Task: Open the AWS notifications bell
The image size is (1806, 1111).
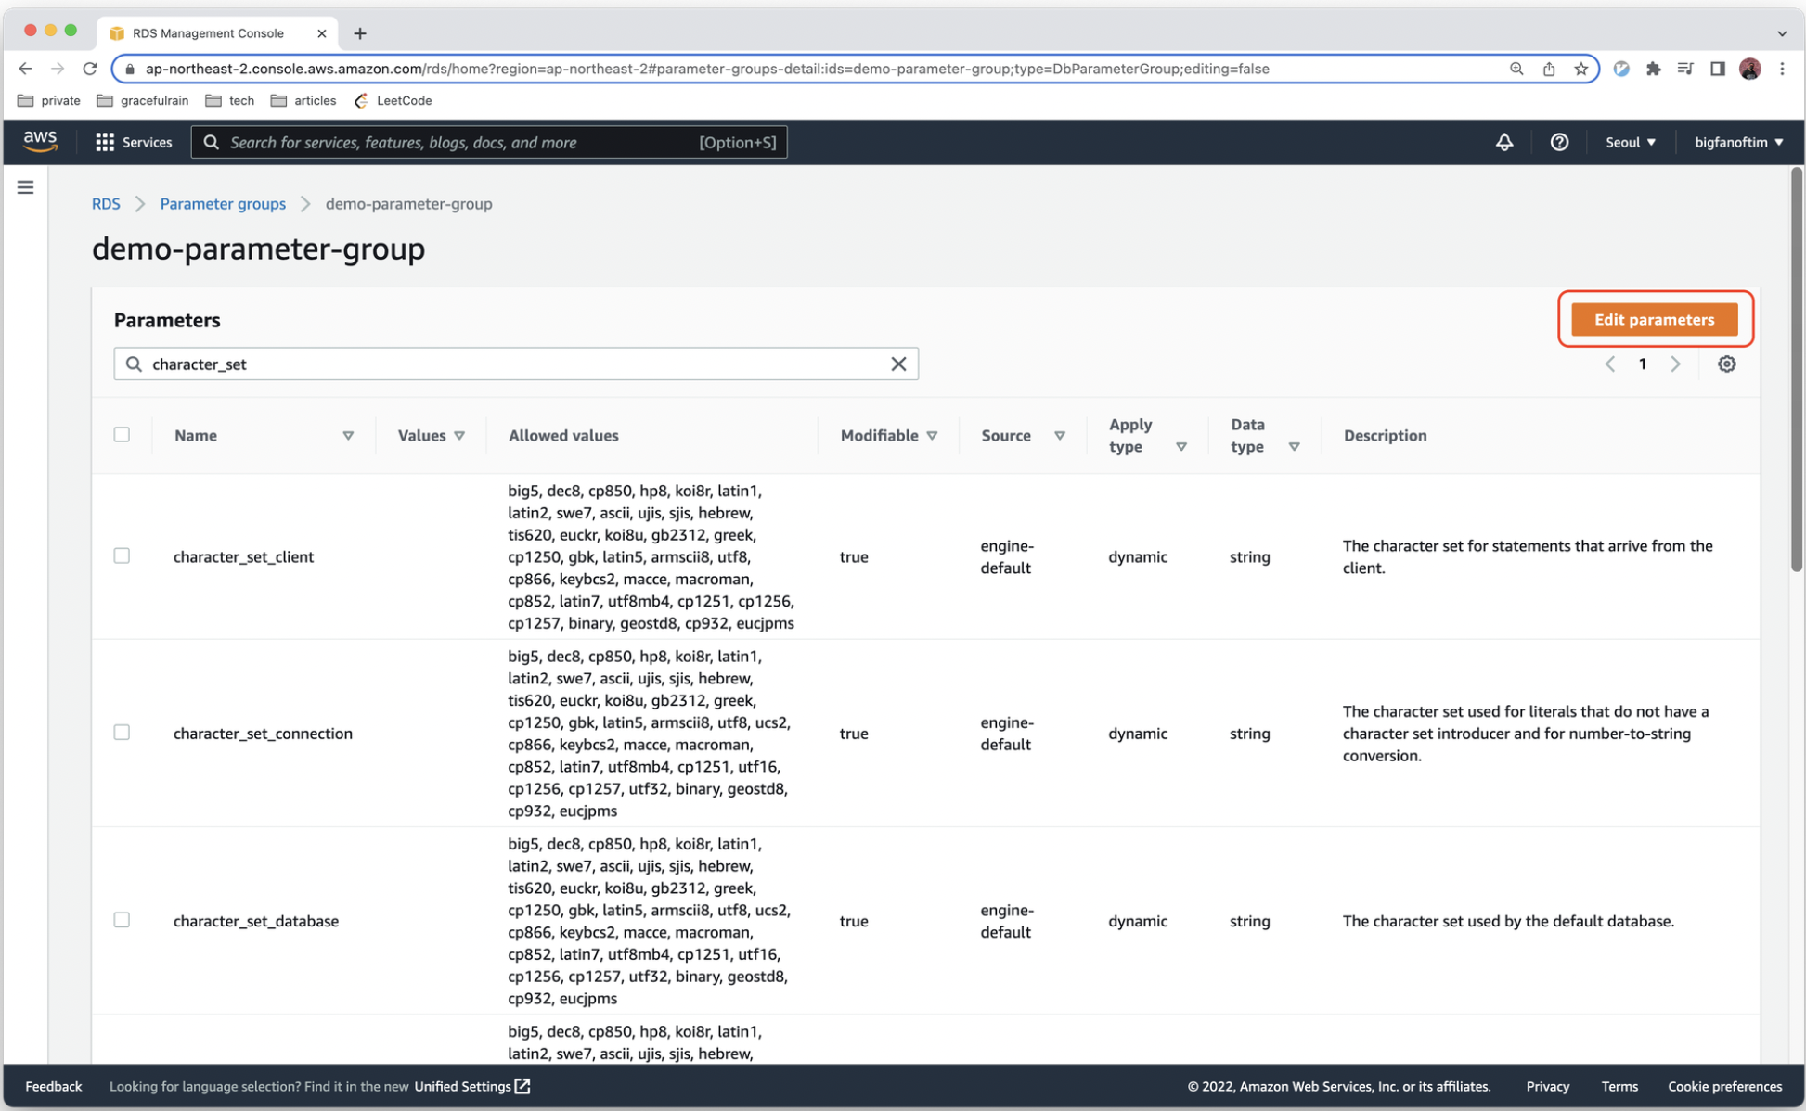Action: click(1503, 142)
